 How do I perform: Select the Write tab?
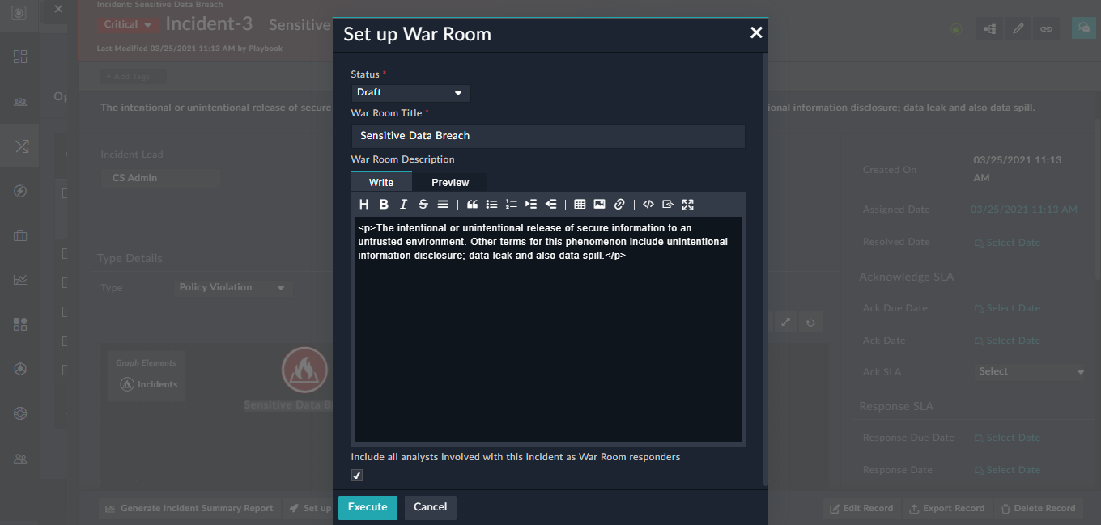(x=380, y=182)
